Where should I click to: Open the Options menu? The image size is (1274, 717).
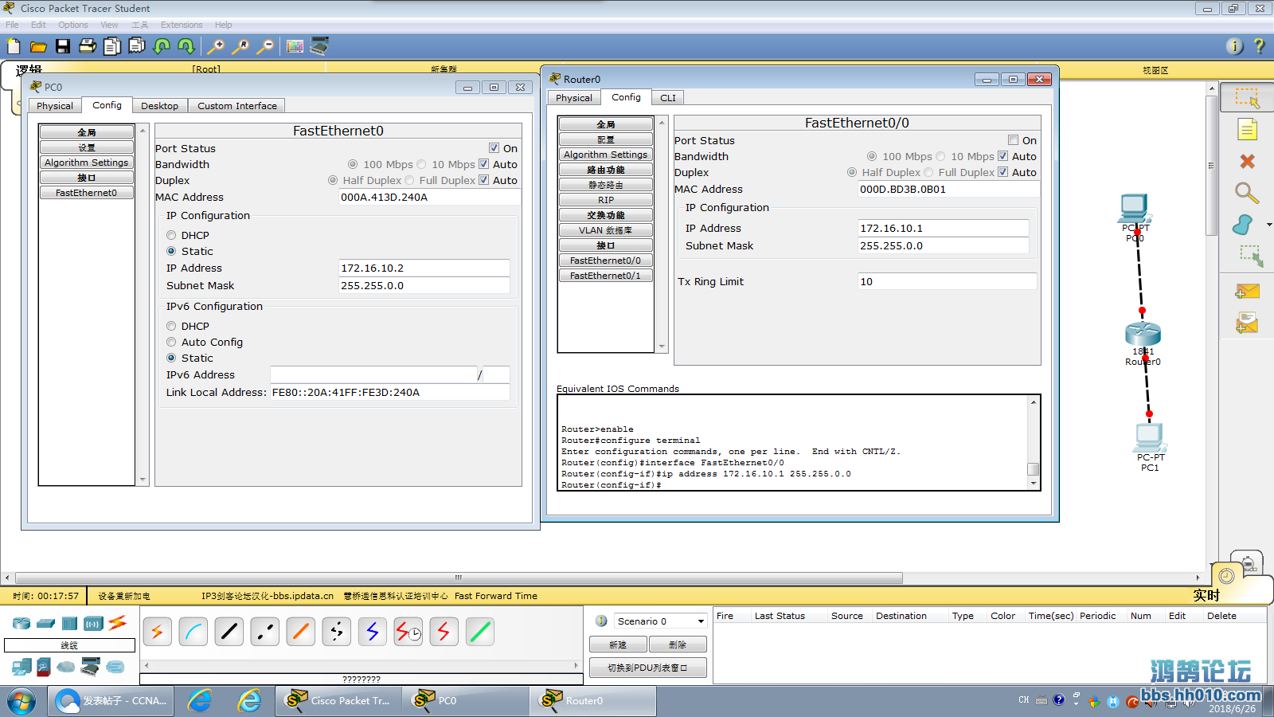[73, 25]
